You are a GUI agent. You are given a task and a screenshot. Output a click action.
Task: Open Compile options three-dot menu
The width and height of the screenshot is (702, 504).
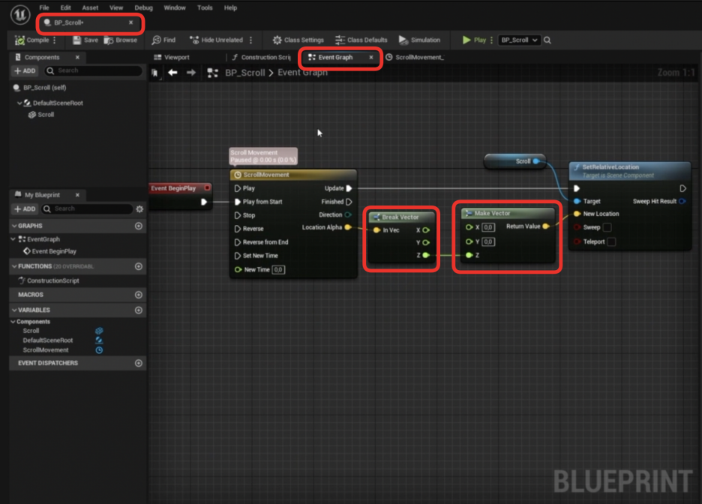click(x=55, y=40)
